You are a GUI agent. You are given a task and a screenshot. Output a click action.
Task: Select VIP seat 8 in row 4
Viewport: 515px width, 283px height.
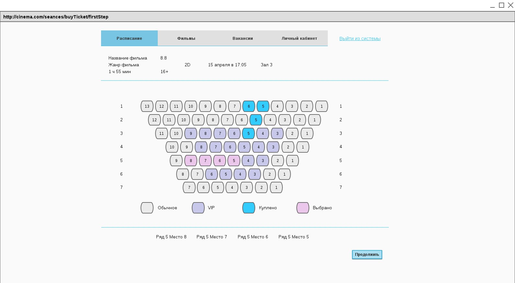(201, 147)
